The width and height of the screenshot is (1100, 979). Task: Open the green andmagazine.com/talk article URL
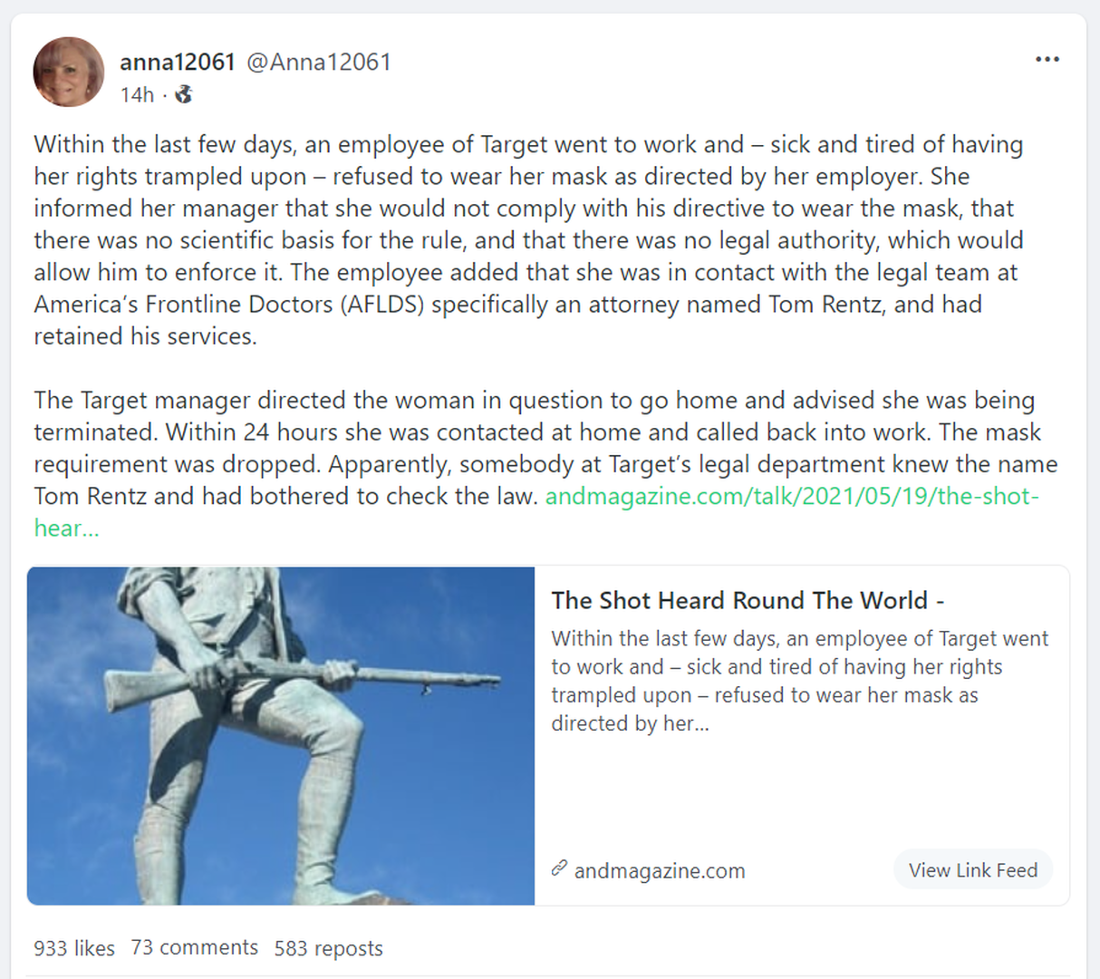pos(791,496)
